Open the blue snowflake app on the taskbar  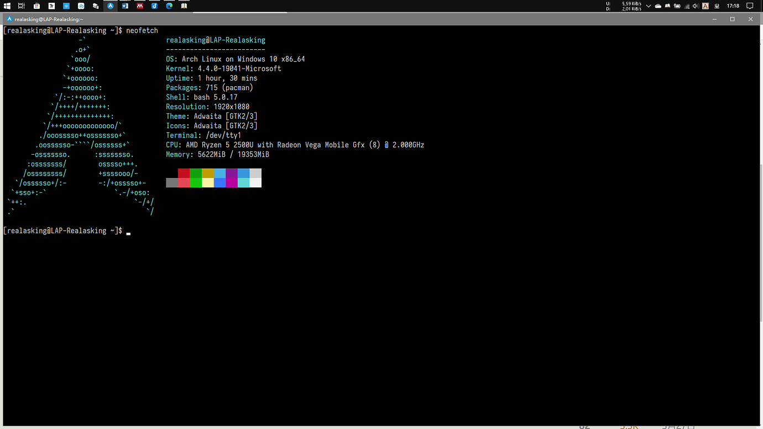66,6
